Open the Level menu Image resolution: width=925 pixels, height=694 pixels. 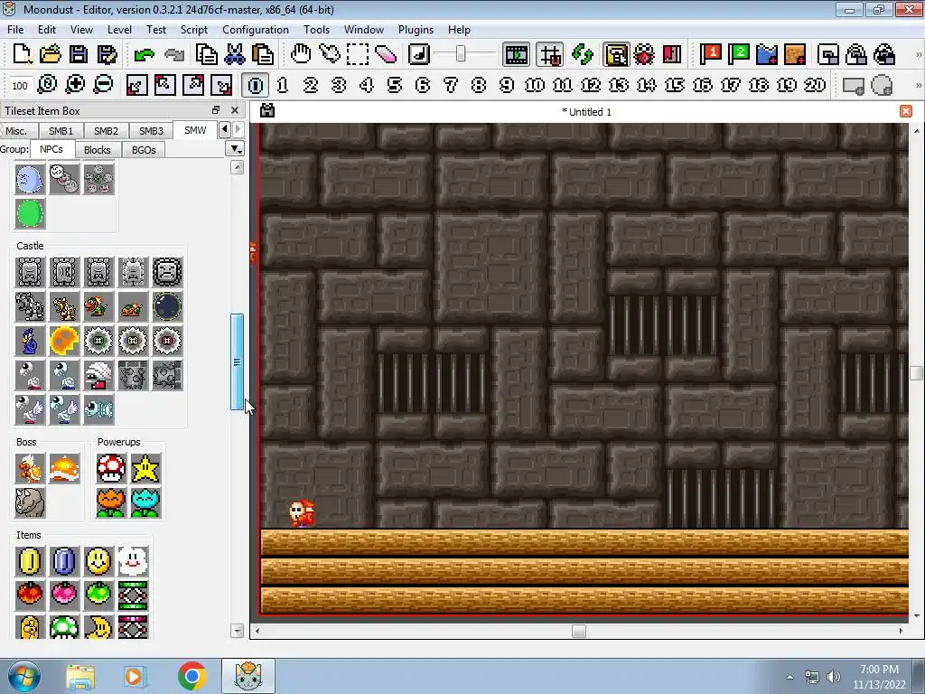click(x=119, y=30)
